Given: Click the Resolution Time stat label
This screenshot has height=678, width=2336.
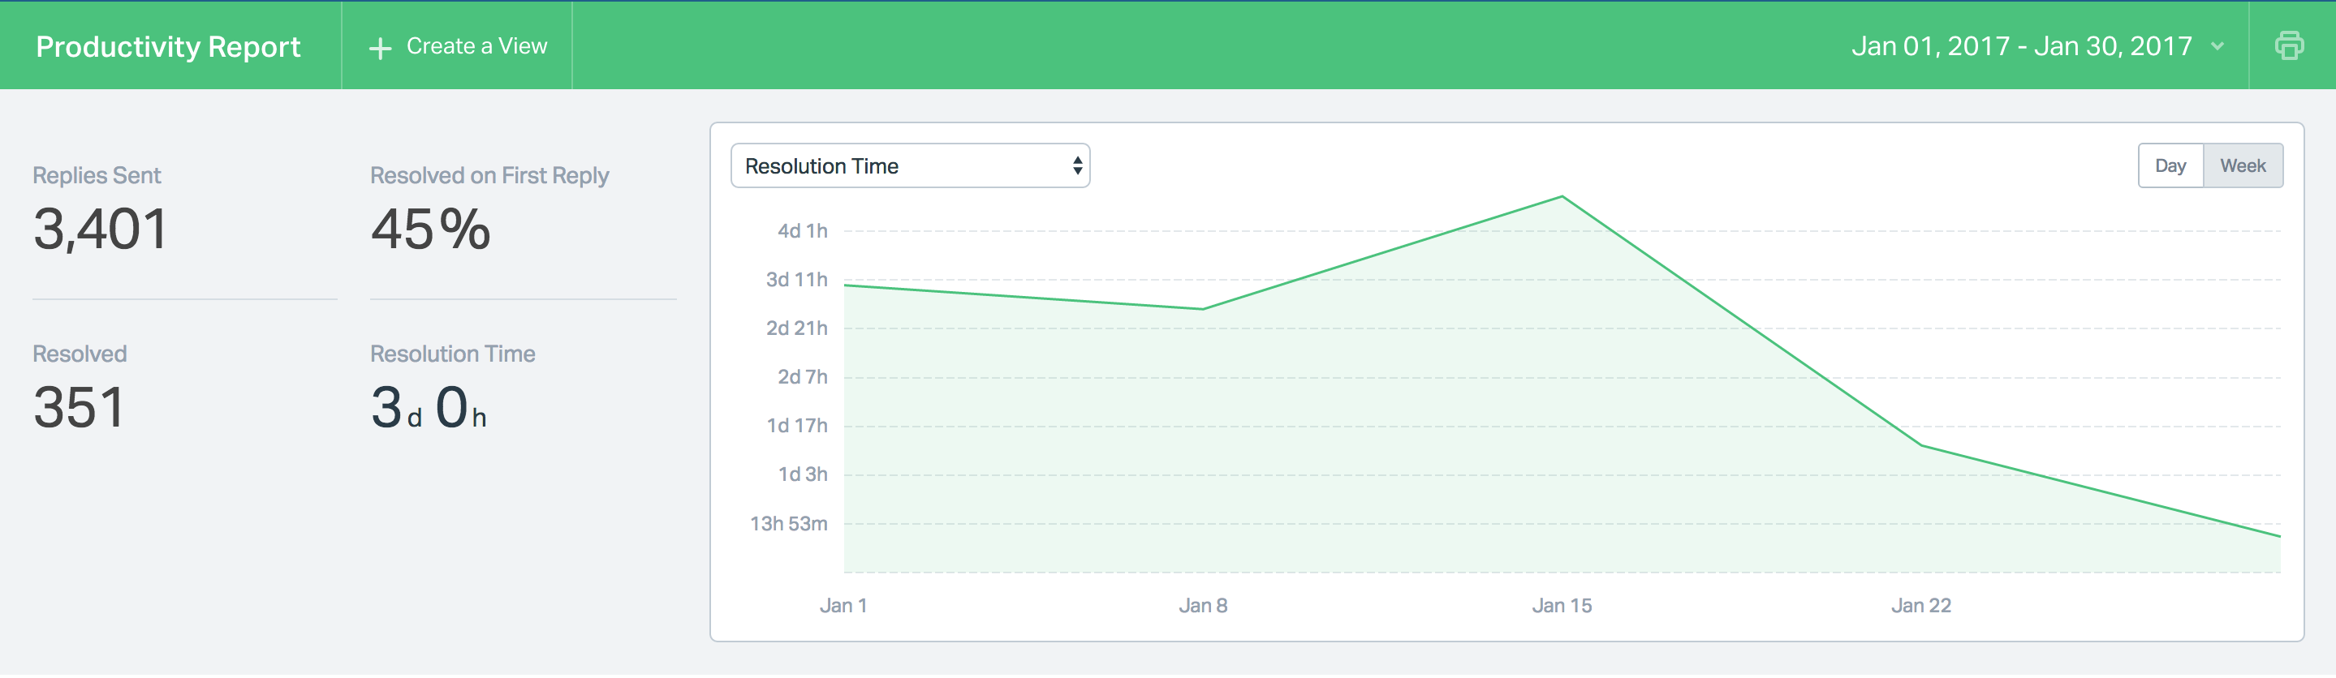Looking at the screenshot, I should pos(453,354).
